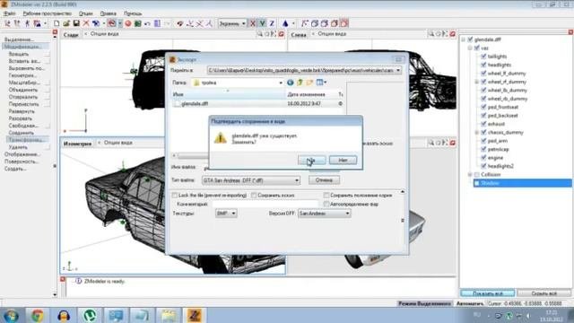This screenshot has height=323, width=574.
Task: Click the up-folder icon in Export dialog
Action: click(x=300, y=83)
